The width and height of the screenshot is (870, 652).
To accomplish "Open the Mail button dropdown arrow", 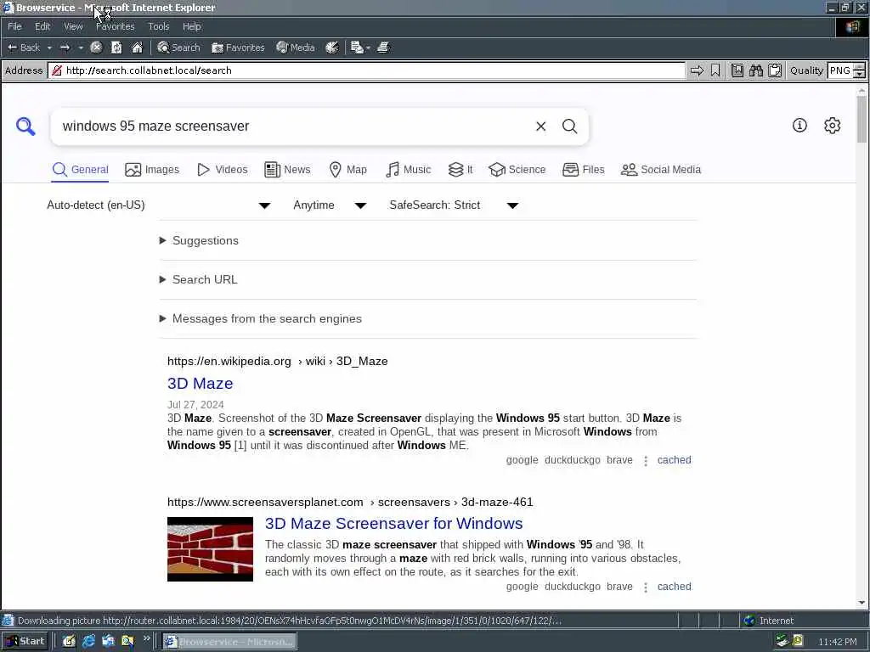I will click(368, 48).
